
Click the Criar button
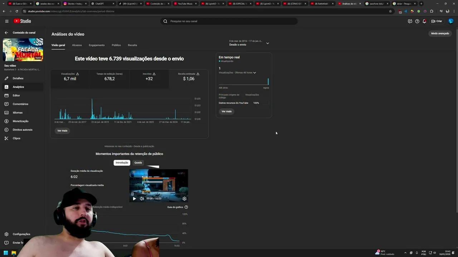(437, 21)
